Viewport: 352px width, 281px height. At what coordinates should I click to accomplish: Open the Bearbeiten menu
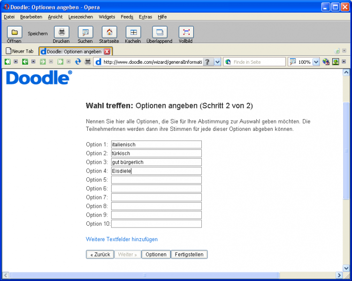[31, 17]
